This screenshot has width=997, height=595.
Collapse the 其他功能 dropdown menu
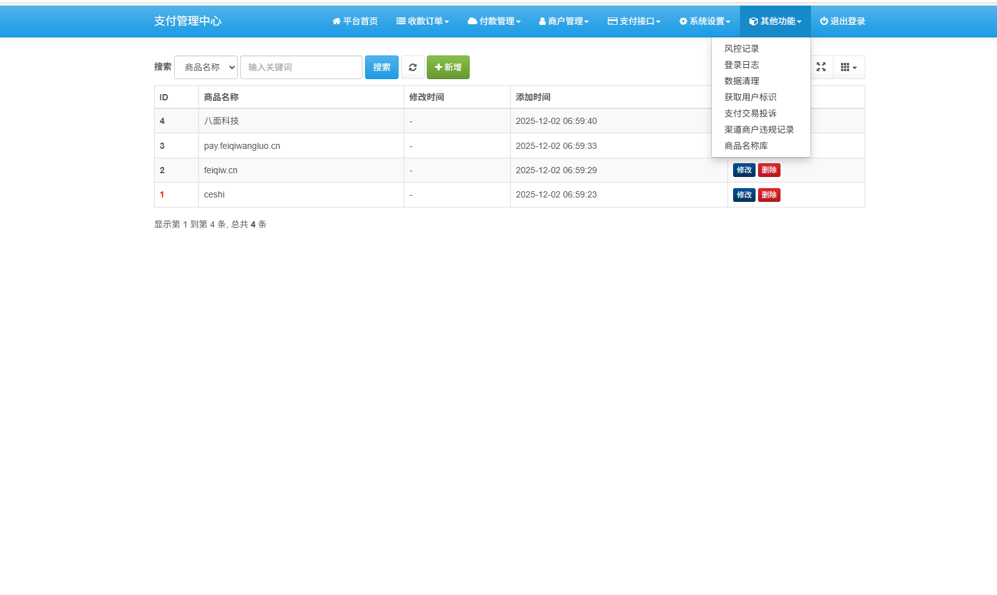(x=776, y=21)
